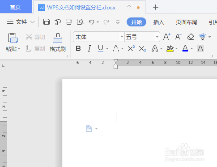This screenshot has height=167, width=217.
Task: Click the Export to PDF icon
Action: click(x=58, y=22)
